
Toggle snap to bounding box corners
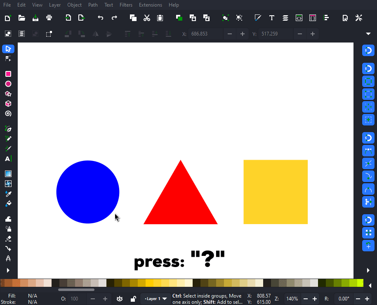368,94
